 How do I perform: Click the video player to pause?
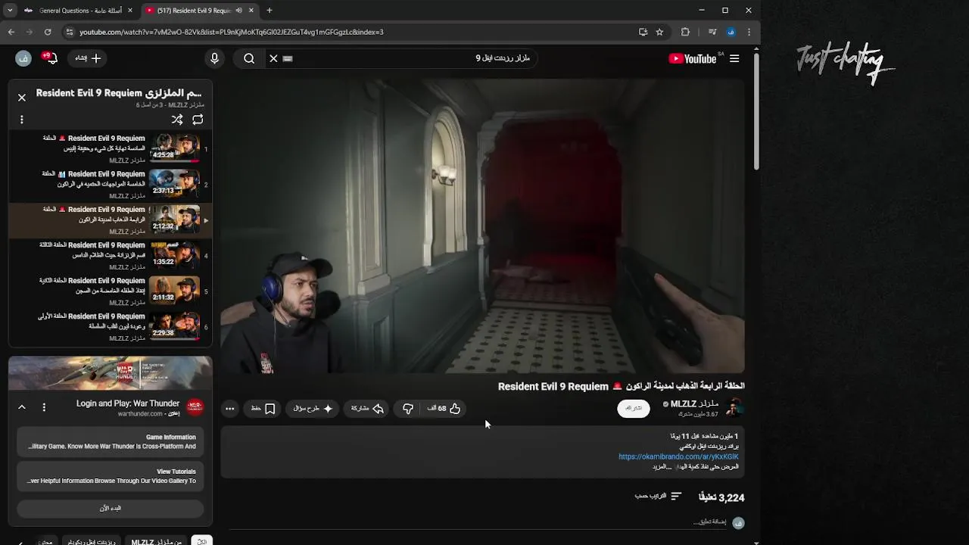[482, 226]
